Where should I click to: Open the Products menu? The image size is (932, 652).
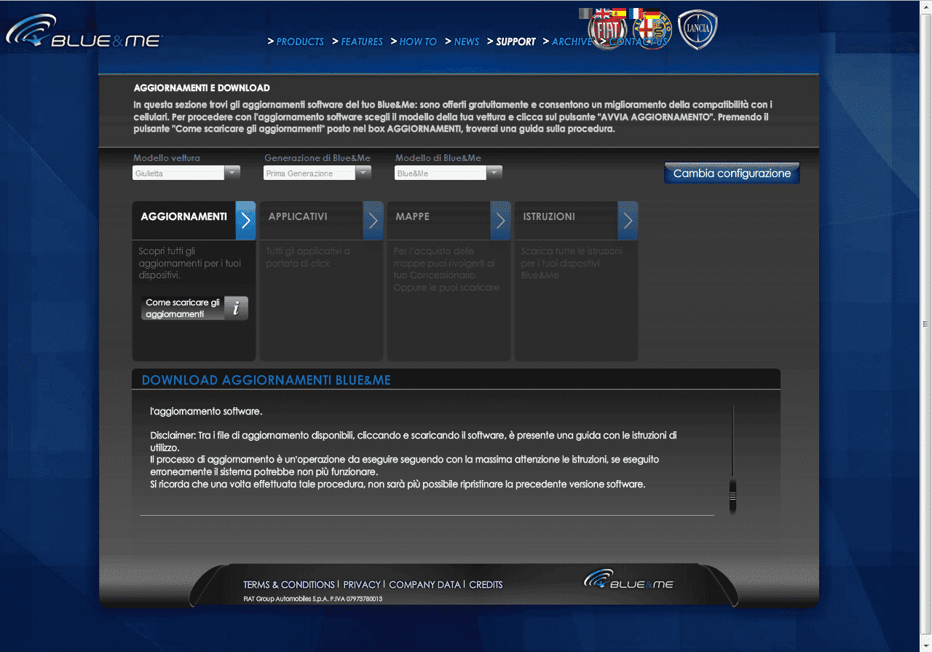pos(300,42)
